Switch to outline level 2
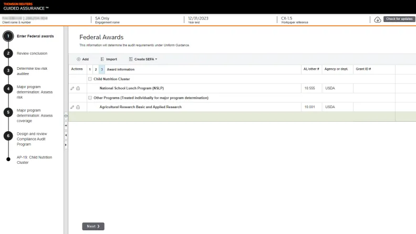Screen dimensions: 416x234 [x=96, y=69]
